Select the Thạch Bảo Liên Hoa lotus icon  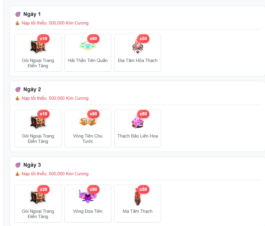(x=138, y=122)
